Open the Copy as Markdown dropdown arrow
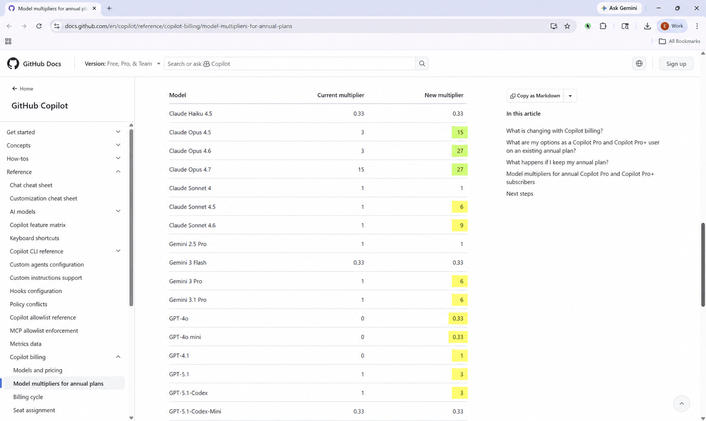 click(x=570, y=96)
